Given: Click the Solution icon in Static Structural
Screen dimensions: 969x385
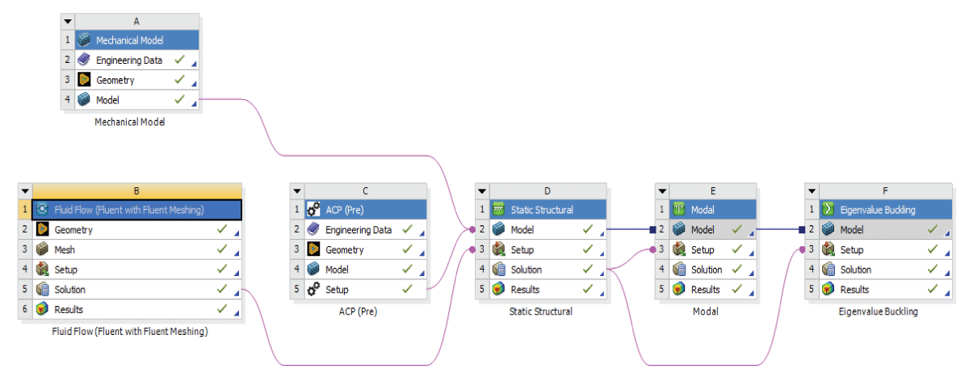Looking at the screenshot, I should pos(498,270).
